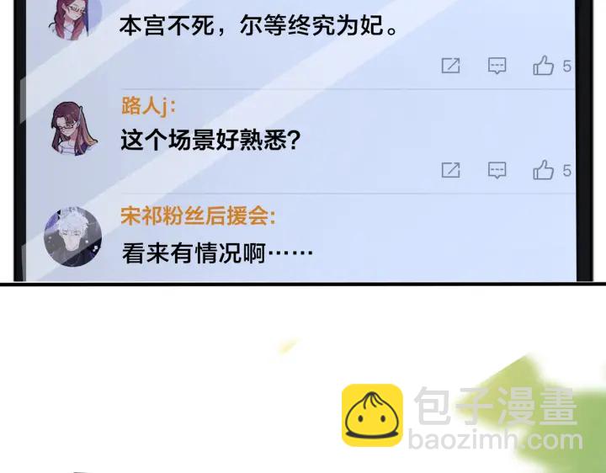Select the comment text 这个场景好熟悉?
Viewport: 606px width, 473px height.
(210, 140)
